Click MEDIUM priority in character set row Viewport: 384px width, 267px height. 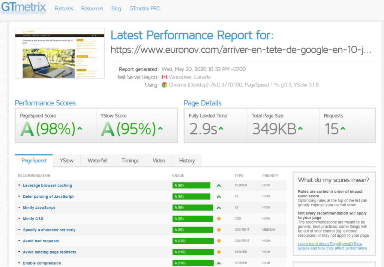(x=268, y=230)
